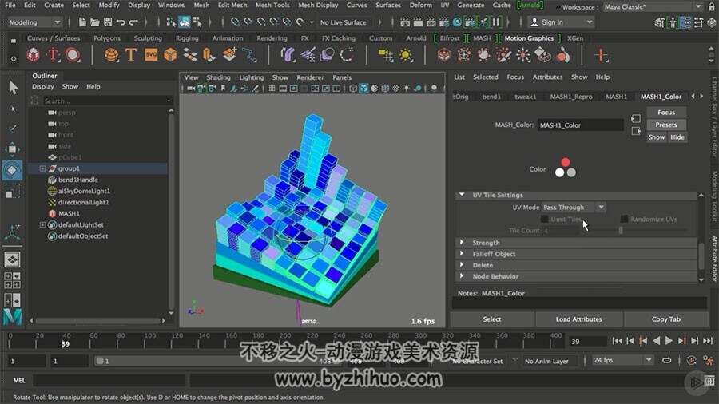Click the loop playback icon
719x404 pixels.
(667, 360)
